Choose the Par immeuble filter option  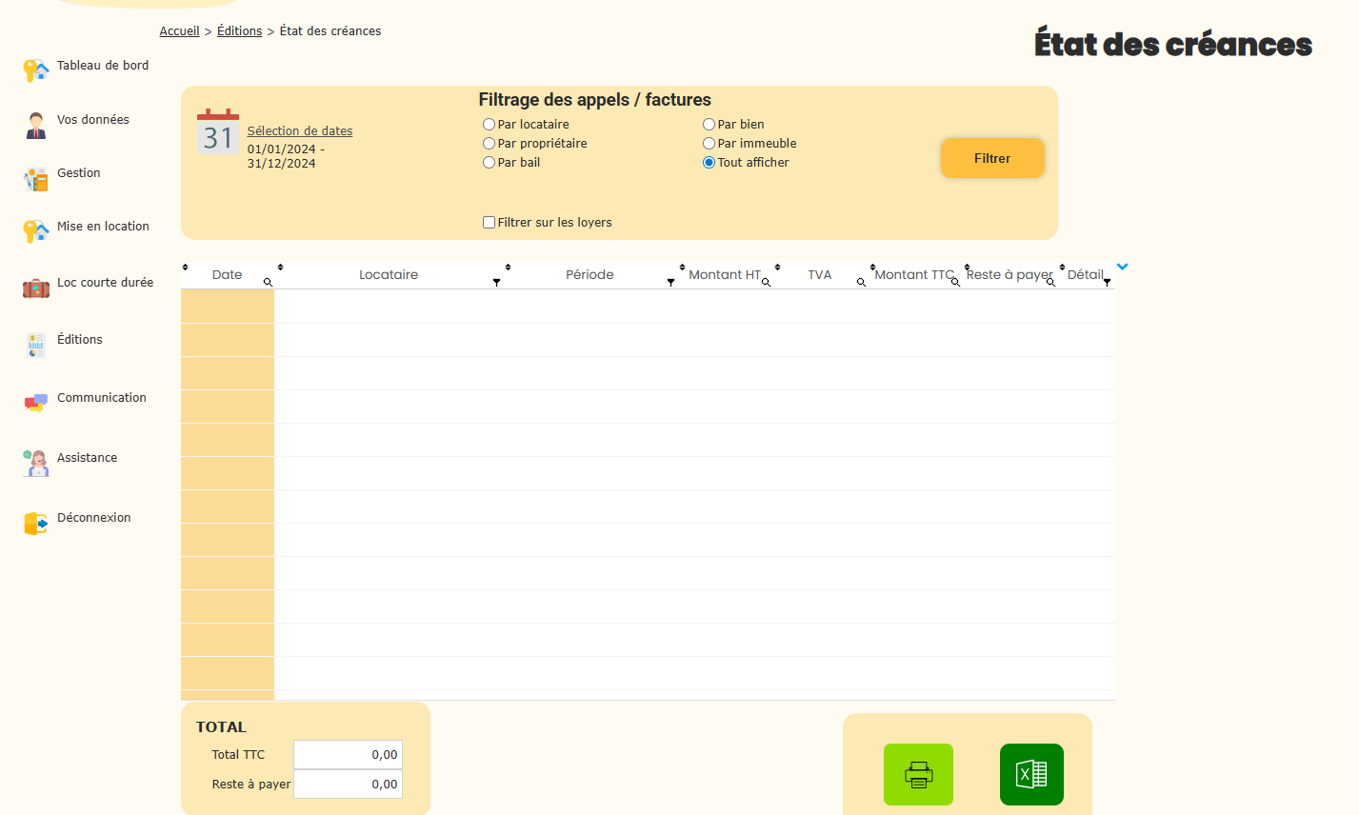[x=709, y=144]
